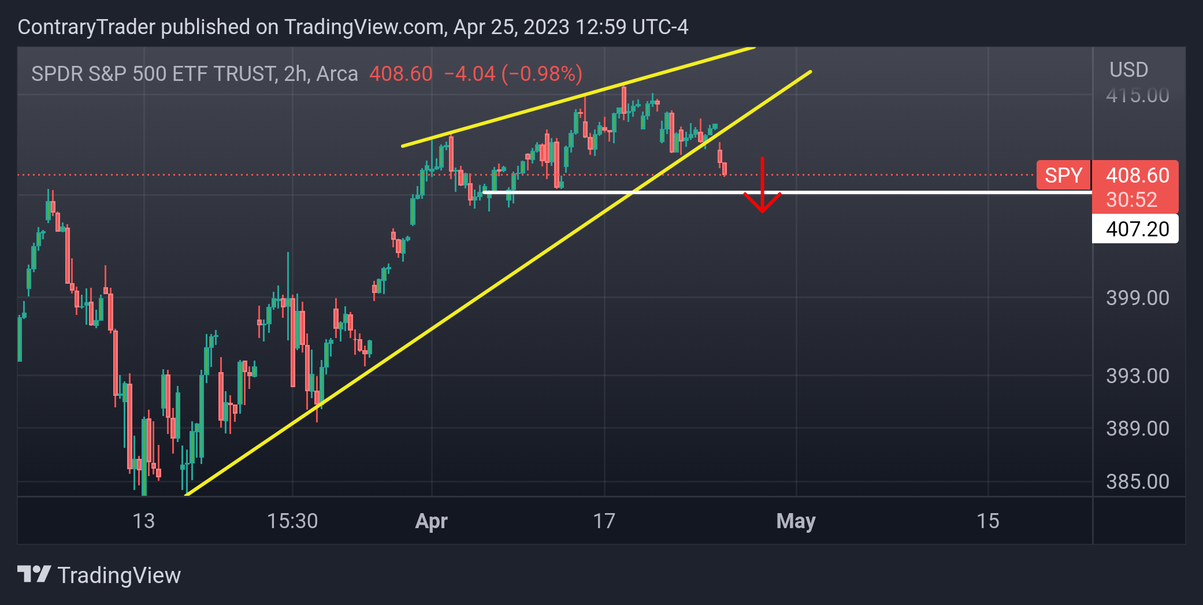Click the 17 date label on time axis
The image size is (1203, 605).
604,521
